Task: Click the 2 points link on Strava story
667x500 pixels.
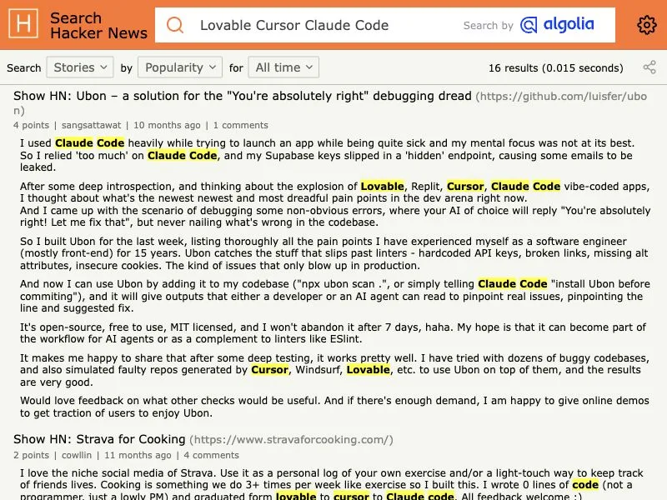Action: click(x=31, y=455)
